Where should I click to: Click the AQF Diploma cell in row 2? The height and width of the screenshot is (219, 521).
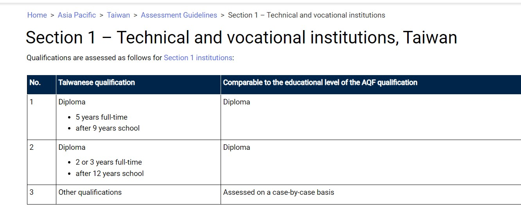coord(371,162)
